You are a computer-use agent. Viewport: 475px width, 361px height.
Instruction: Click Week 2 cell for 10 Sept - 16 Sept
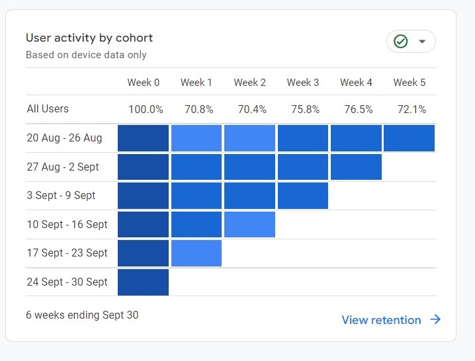(249, 224)
